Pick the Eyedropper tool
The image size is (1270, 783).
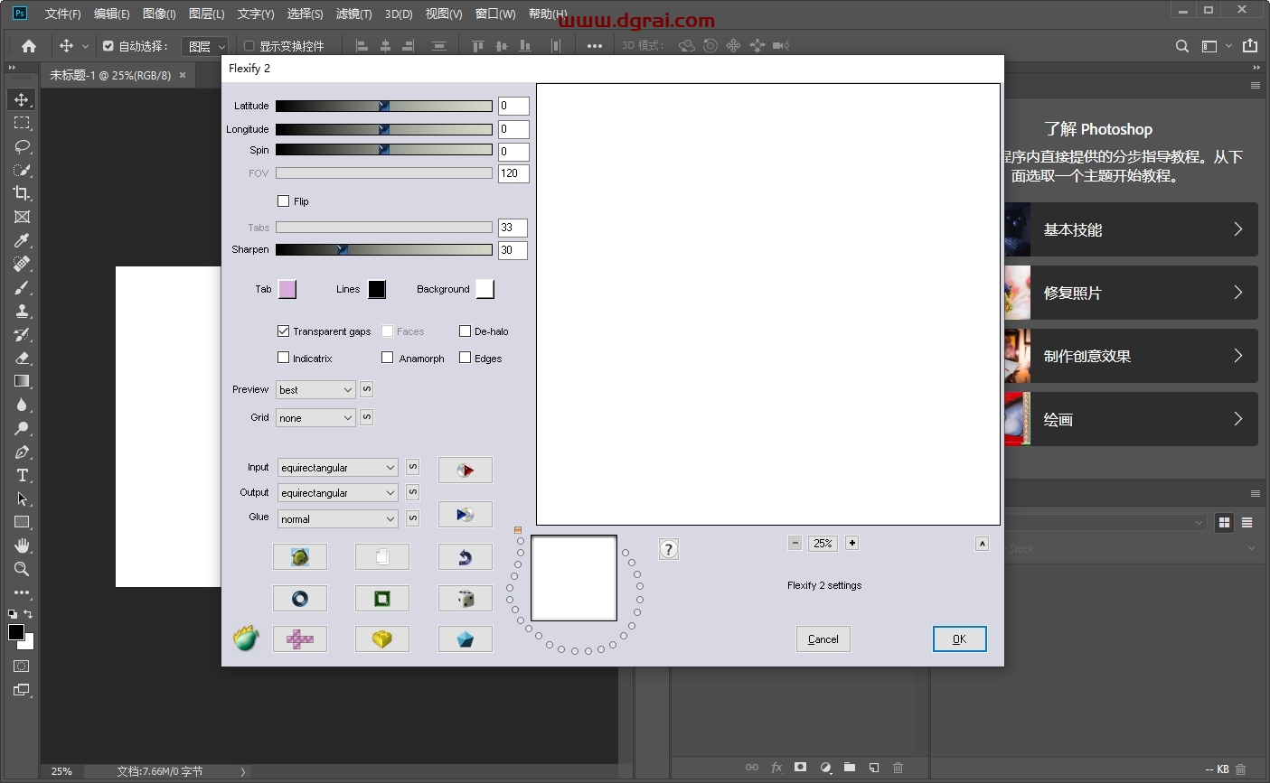click(x=22, y=240)
